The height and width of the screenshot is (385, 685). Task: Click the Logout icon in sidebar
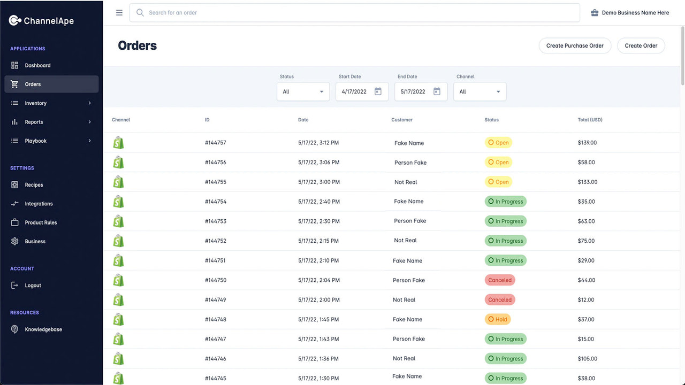pos(14,285)
